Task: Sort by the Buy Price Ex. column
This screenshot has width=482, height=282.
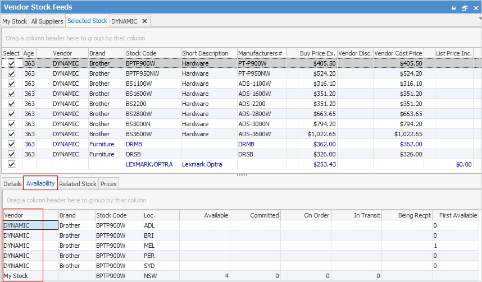Action: pos(317,53)
